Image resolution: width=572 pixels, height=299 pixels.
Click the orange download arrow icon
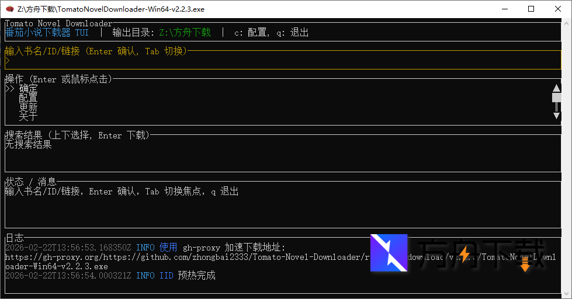524,265
